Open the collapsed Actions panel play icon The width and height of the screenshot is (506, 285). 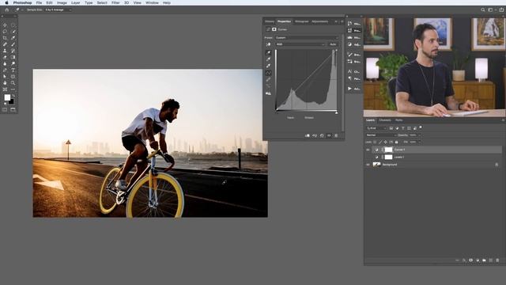click(349, 89)
